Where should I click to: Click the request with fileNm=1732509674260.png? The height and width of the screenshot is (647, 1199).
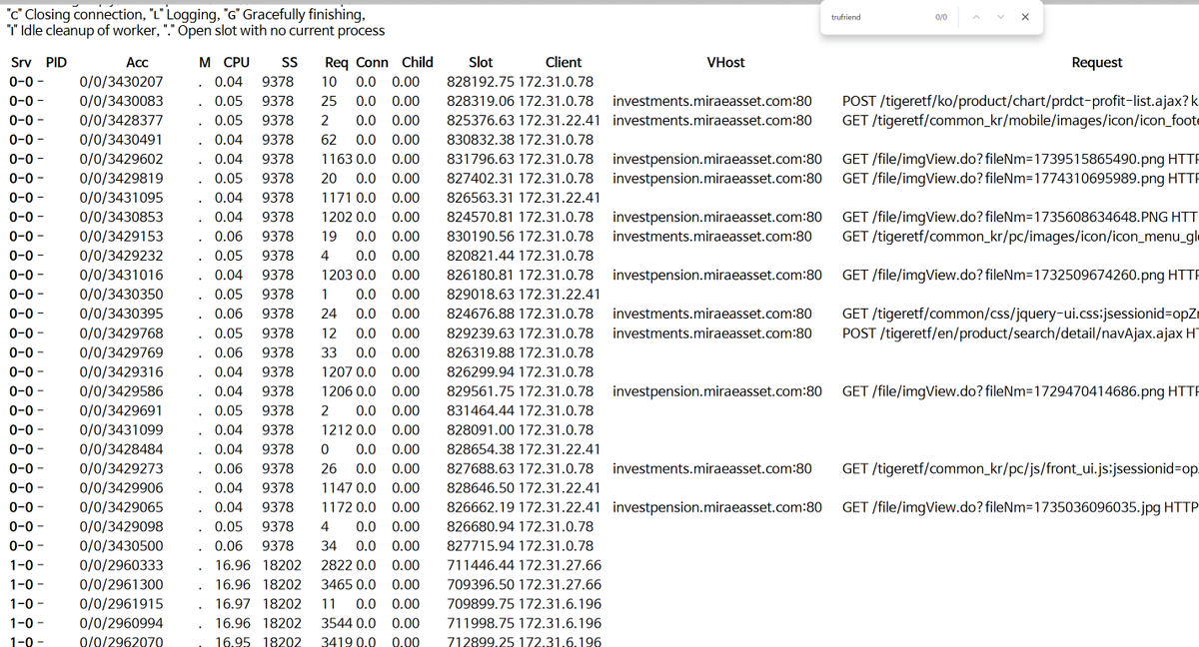click(x=1020, y=276)
